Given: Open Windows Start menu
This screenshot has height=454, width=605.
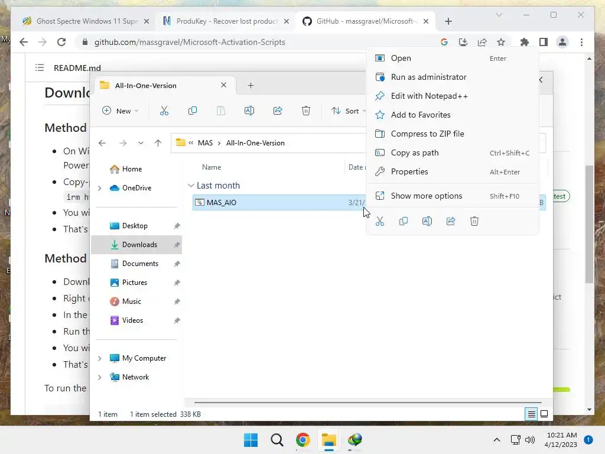Looking at the screenshot, I should [251, 440].
